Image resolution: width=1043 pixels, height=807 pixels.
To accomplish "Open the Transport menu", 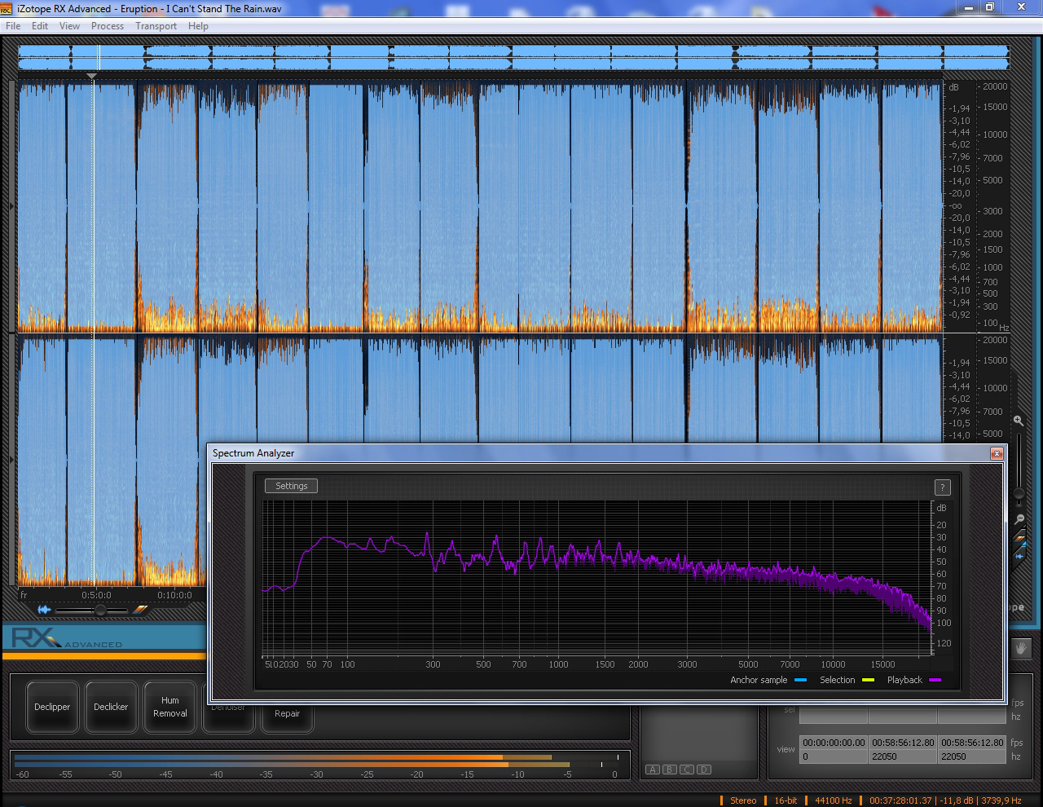I will [x=156, y=26].
